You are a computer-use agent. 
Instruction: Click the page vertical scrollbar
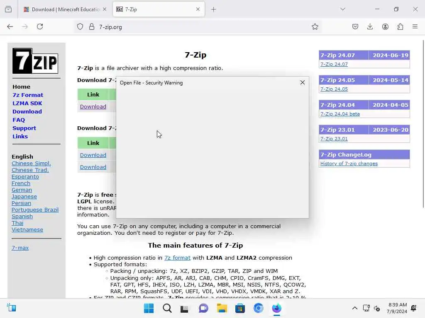423,124
